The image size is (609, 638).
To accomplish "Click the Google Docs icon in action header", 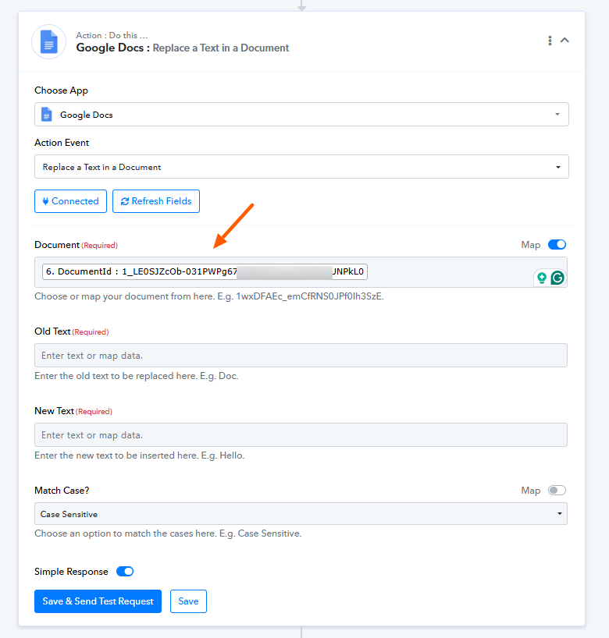I will 48,41.
